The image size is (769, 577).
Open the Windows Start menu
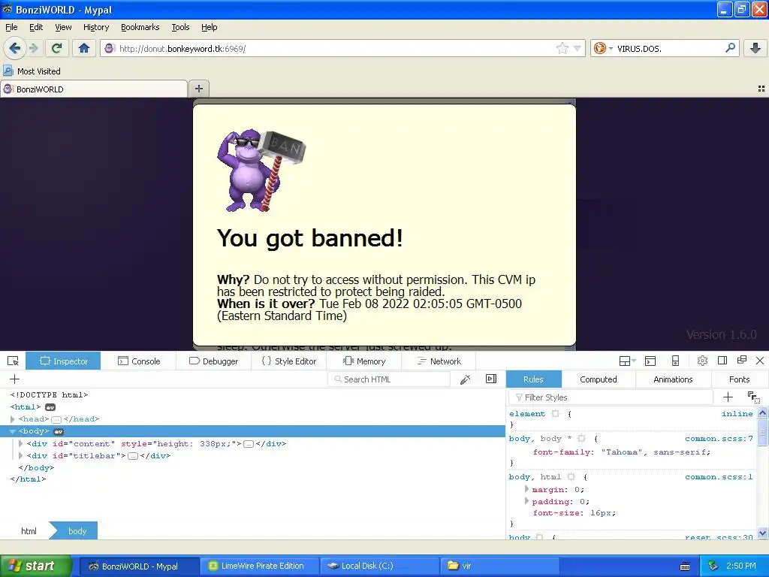click(35, 566)
